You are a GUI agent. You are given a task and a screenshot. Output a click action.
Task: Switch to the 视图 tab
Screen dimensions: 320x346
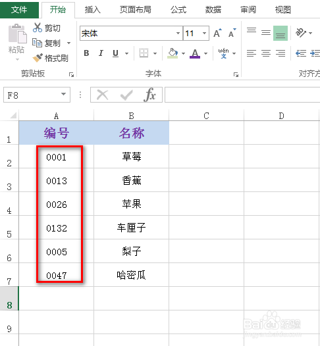pos(283,10)
